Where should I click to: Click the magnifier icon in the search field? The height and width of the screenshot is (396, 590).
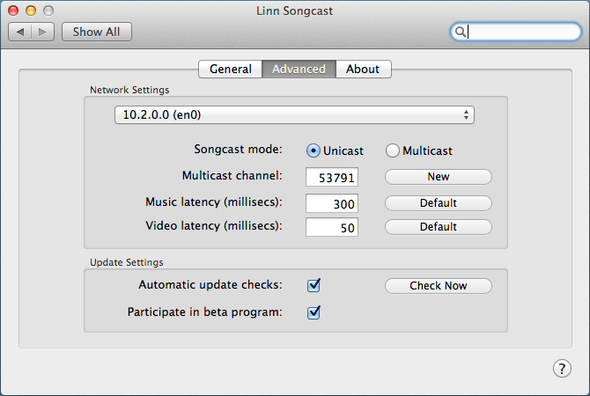[x=460, y=32]
